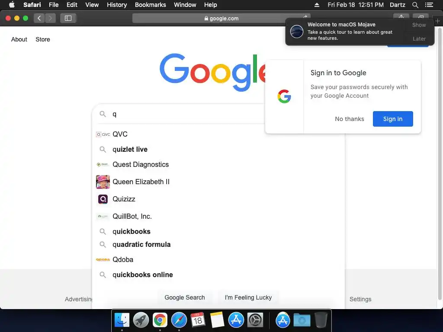The image size is (443, 332).
Task: Select the Qdoba suggestion
Action: click(x=218, y=260)
